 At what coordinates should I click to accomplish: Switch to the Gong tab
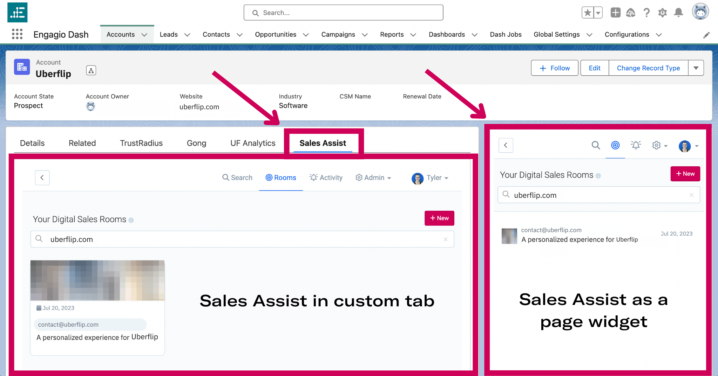(196, 143)
